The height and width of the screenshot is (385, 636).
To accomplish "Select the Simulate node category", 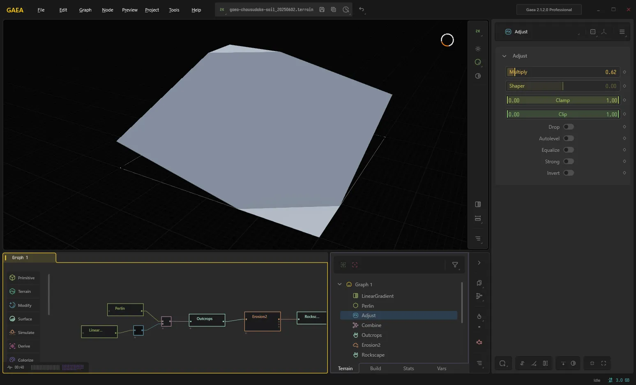I will 23,332.
